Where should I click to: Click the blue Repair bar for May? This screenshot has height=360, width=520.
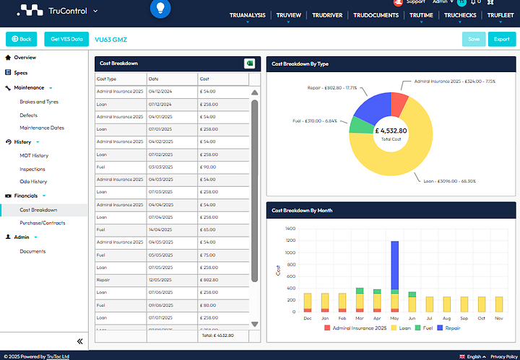click(394, 265)
